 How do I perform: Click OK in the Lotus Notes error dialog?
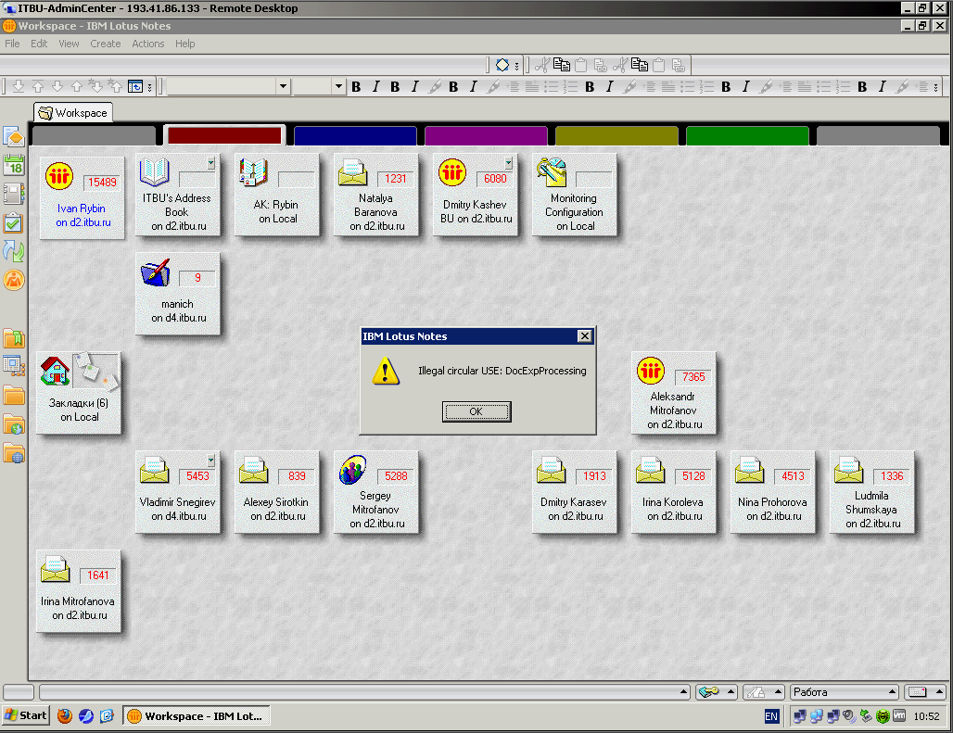(476, 411)
